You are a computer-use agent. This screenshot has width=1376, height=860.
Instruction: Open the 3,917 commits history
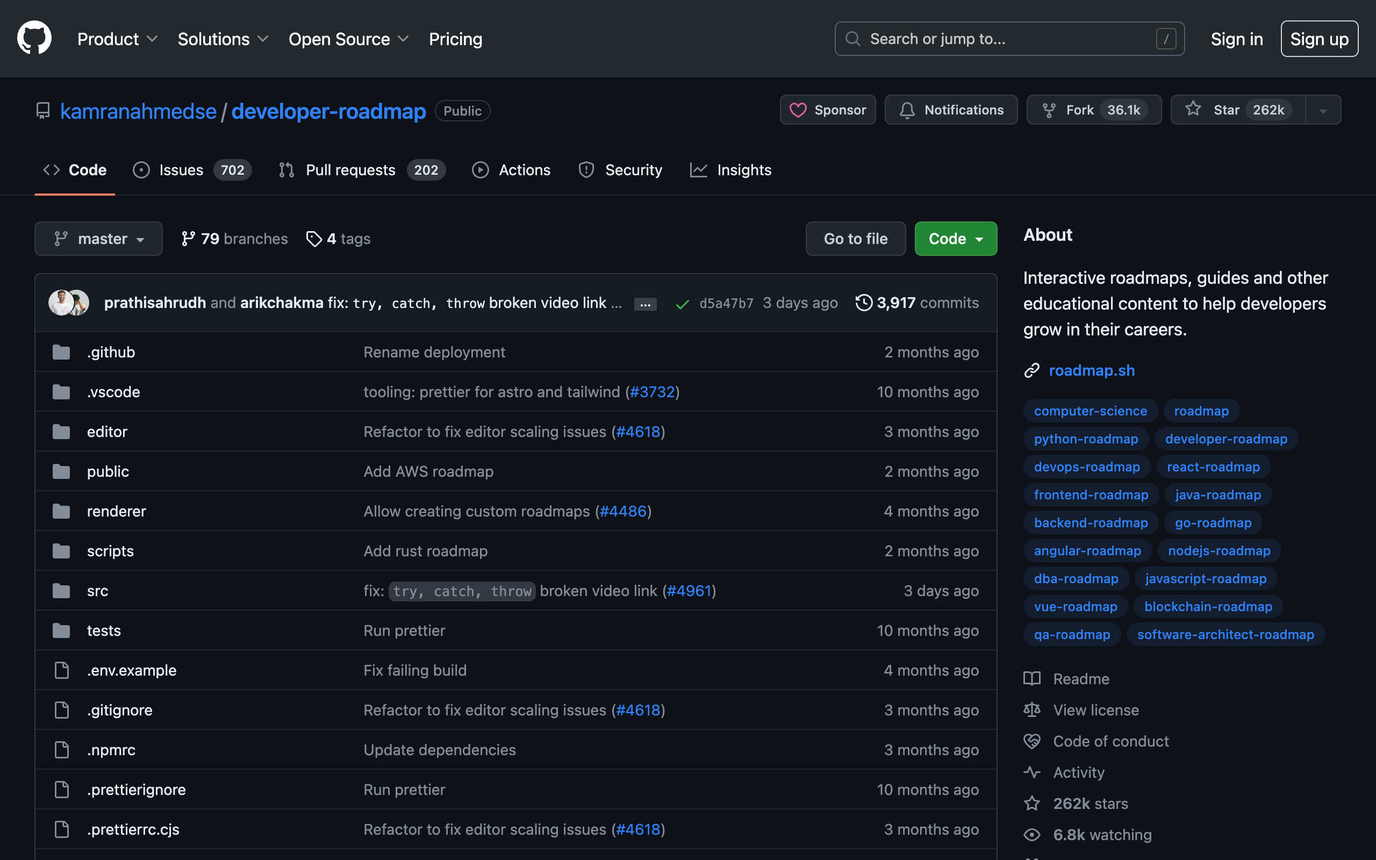click(x=917, y=303)
